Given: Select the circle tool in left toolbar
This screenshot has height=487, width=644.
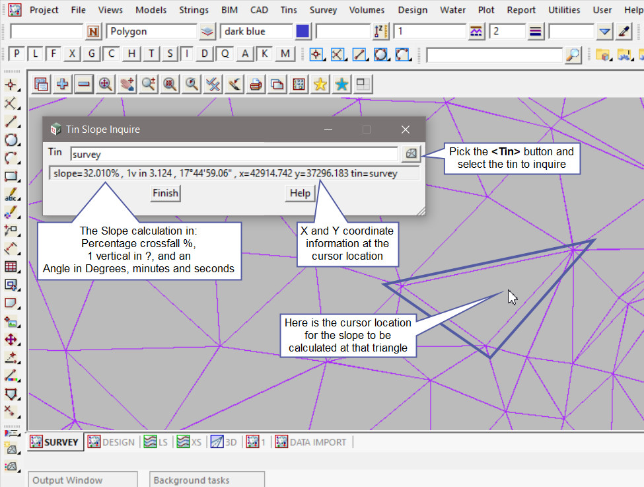Looking at the screenshot, I should click(11, 139).
